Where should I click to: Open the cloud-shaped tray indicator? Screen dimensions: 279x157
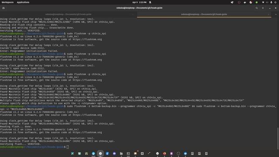[245, 2]
